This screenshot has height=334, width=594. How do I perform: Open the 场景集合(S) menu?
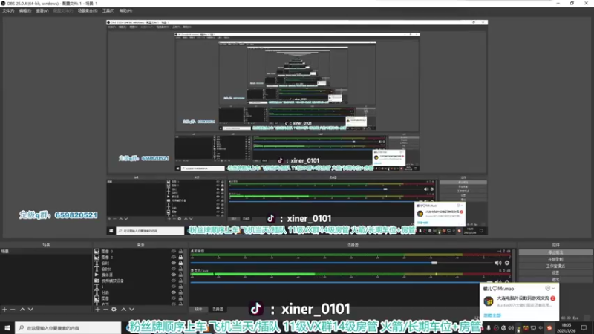pyautogui.click(x=88, y=10)
